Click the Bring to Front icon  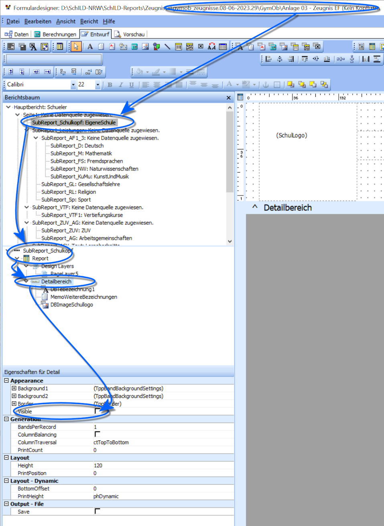pyautogui.click(x=291, y=84)
